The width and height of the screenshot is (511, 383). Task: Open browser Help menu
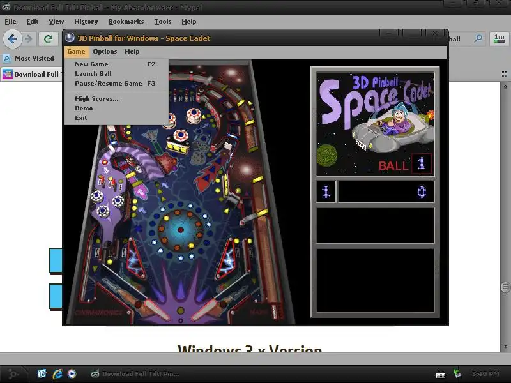188,22
